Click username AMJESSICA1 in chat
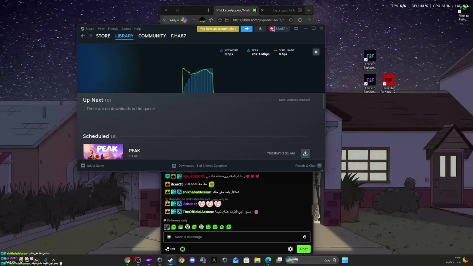The width and height of the screenshot is (473, 266). click(x=194, y=177)
